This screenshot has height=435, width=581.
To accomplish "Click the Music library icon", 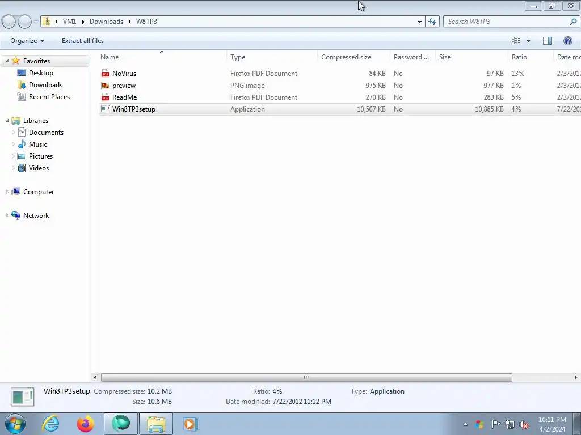I will click(22, 144).
